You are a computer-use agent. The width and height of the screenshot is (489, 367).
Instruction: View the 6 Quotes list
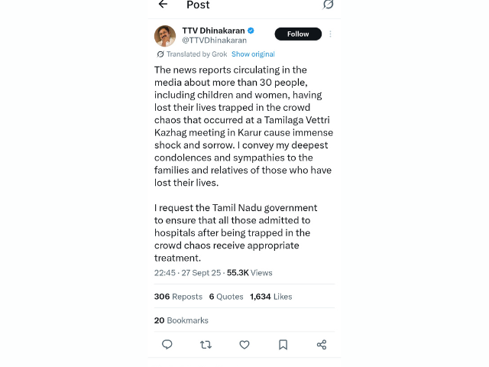(226, 297)
